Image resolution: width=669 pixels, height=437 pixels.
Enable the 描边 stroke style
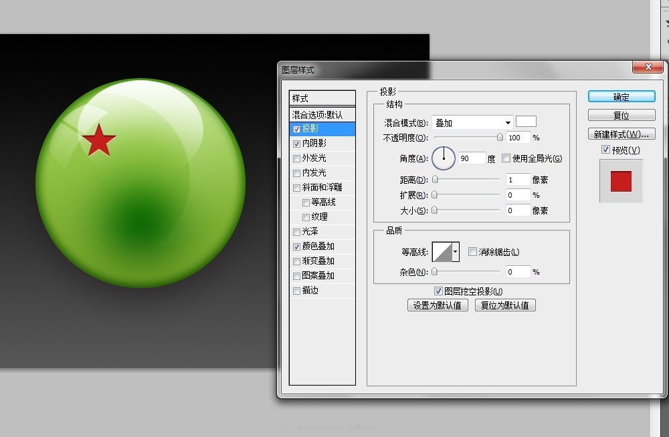click(x=296, y=291)
